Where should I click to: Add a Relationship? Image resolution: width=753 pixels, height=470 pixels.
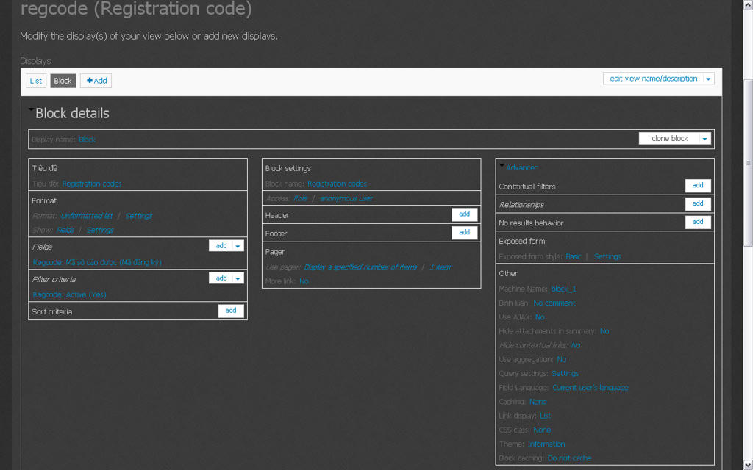[698, 203]
